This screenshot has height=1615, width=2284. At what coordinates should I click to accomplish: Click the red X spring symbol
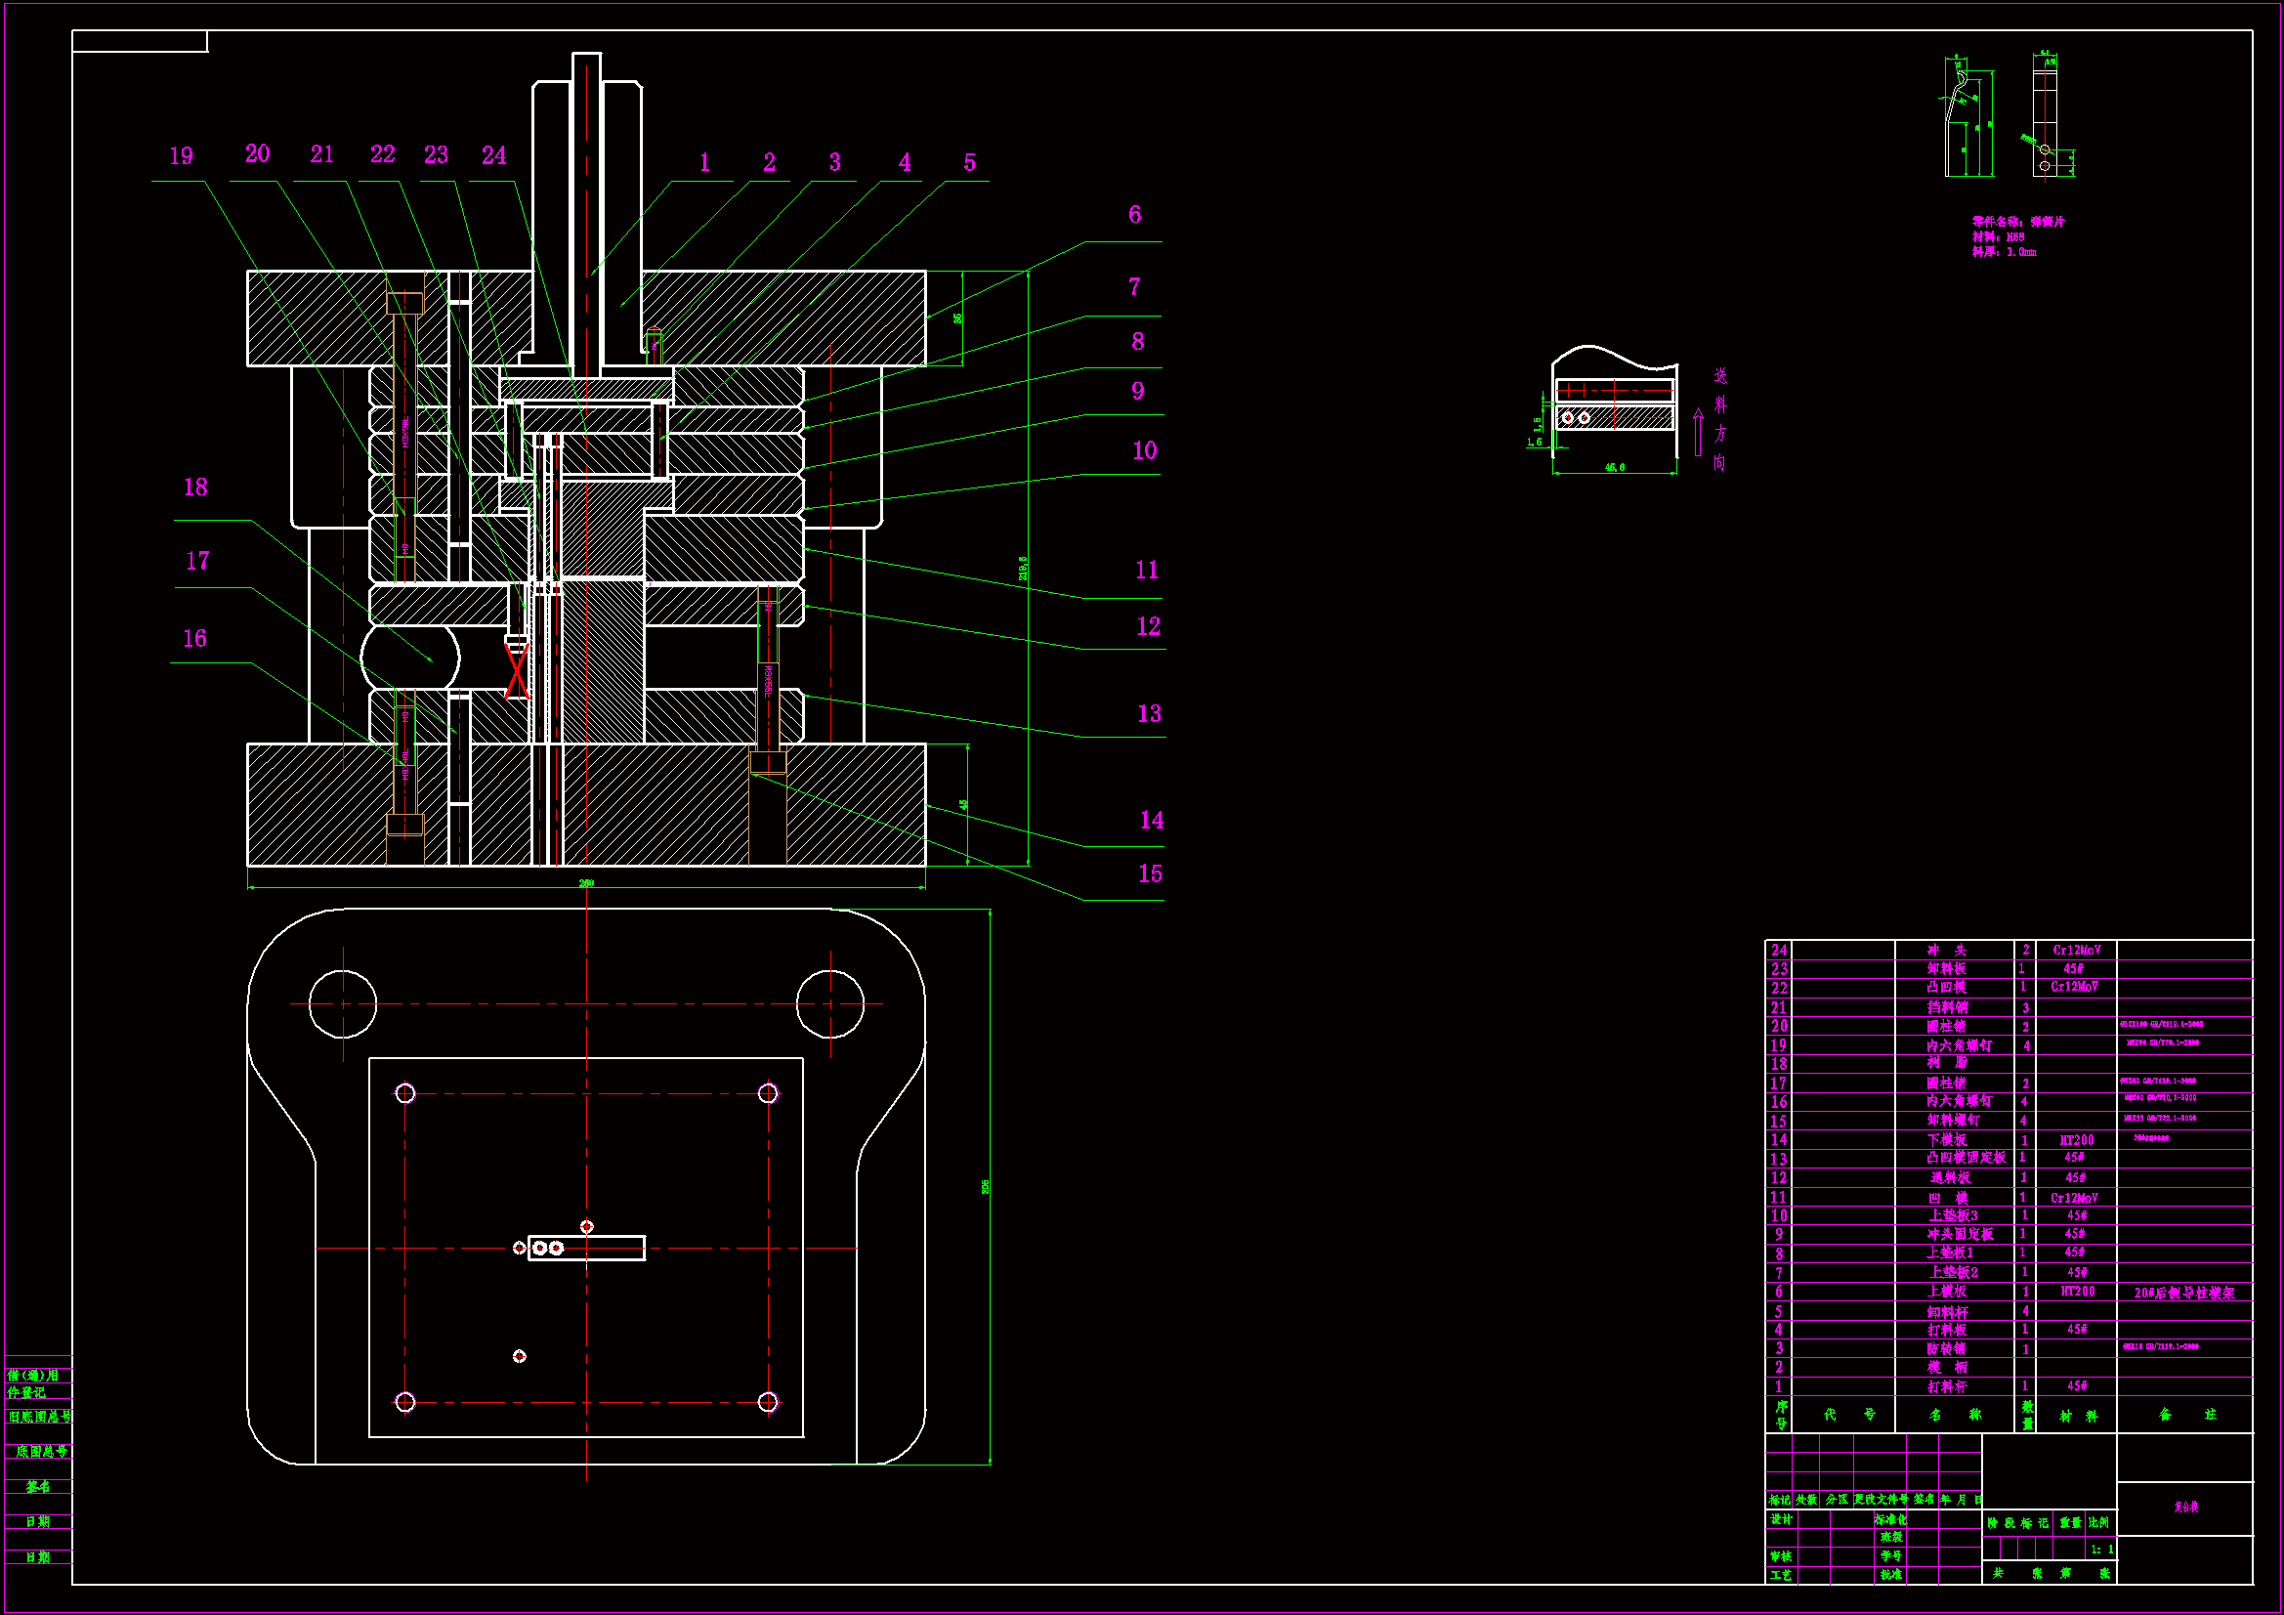pos(516,671)
